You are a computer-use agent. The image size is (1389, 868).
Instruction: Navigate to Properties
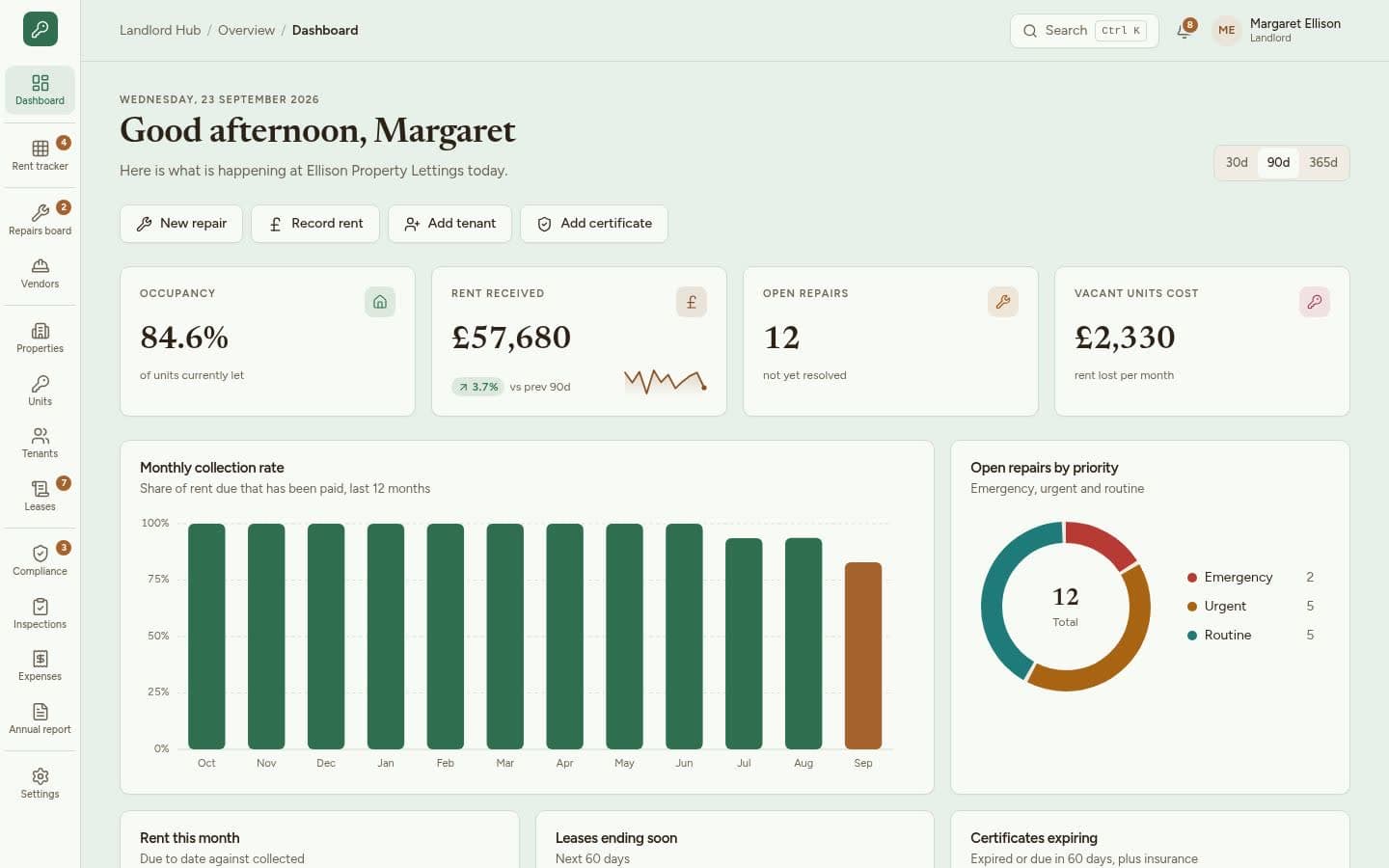(x=40, y=338)
